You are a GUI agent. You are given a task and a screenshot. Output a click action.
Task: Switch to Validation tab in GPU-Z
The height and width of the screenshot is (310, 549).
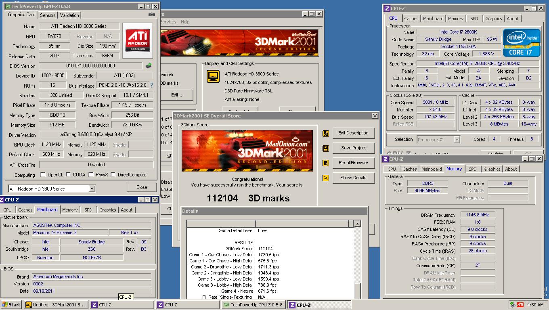(x=69, y=15)
